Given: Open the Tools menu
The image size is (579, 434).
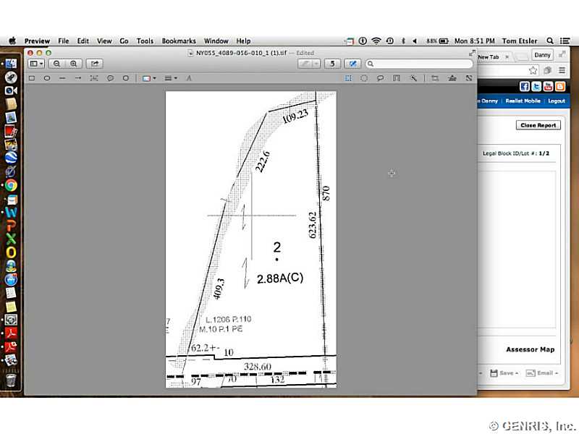Looking at the screenshot, I should coord(145,41).
